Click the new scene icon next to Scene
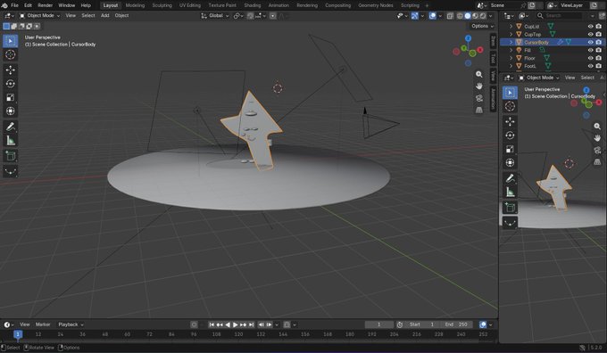607x353 pixels. pos(531,5)
